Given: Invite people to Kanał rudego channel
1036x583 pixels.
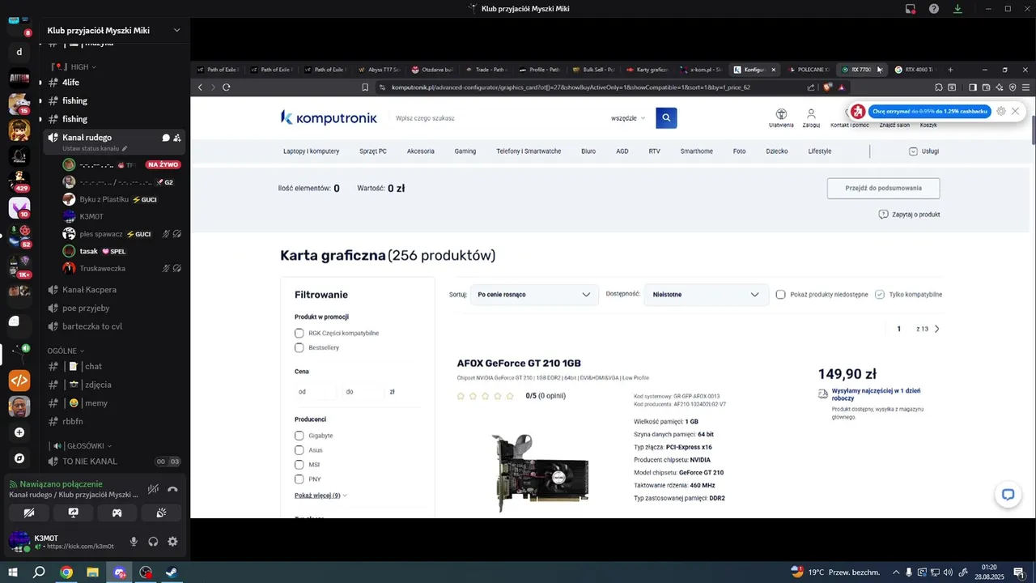Looking at the screenshot, I should (x=177, y=138).
